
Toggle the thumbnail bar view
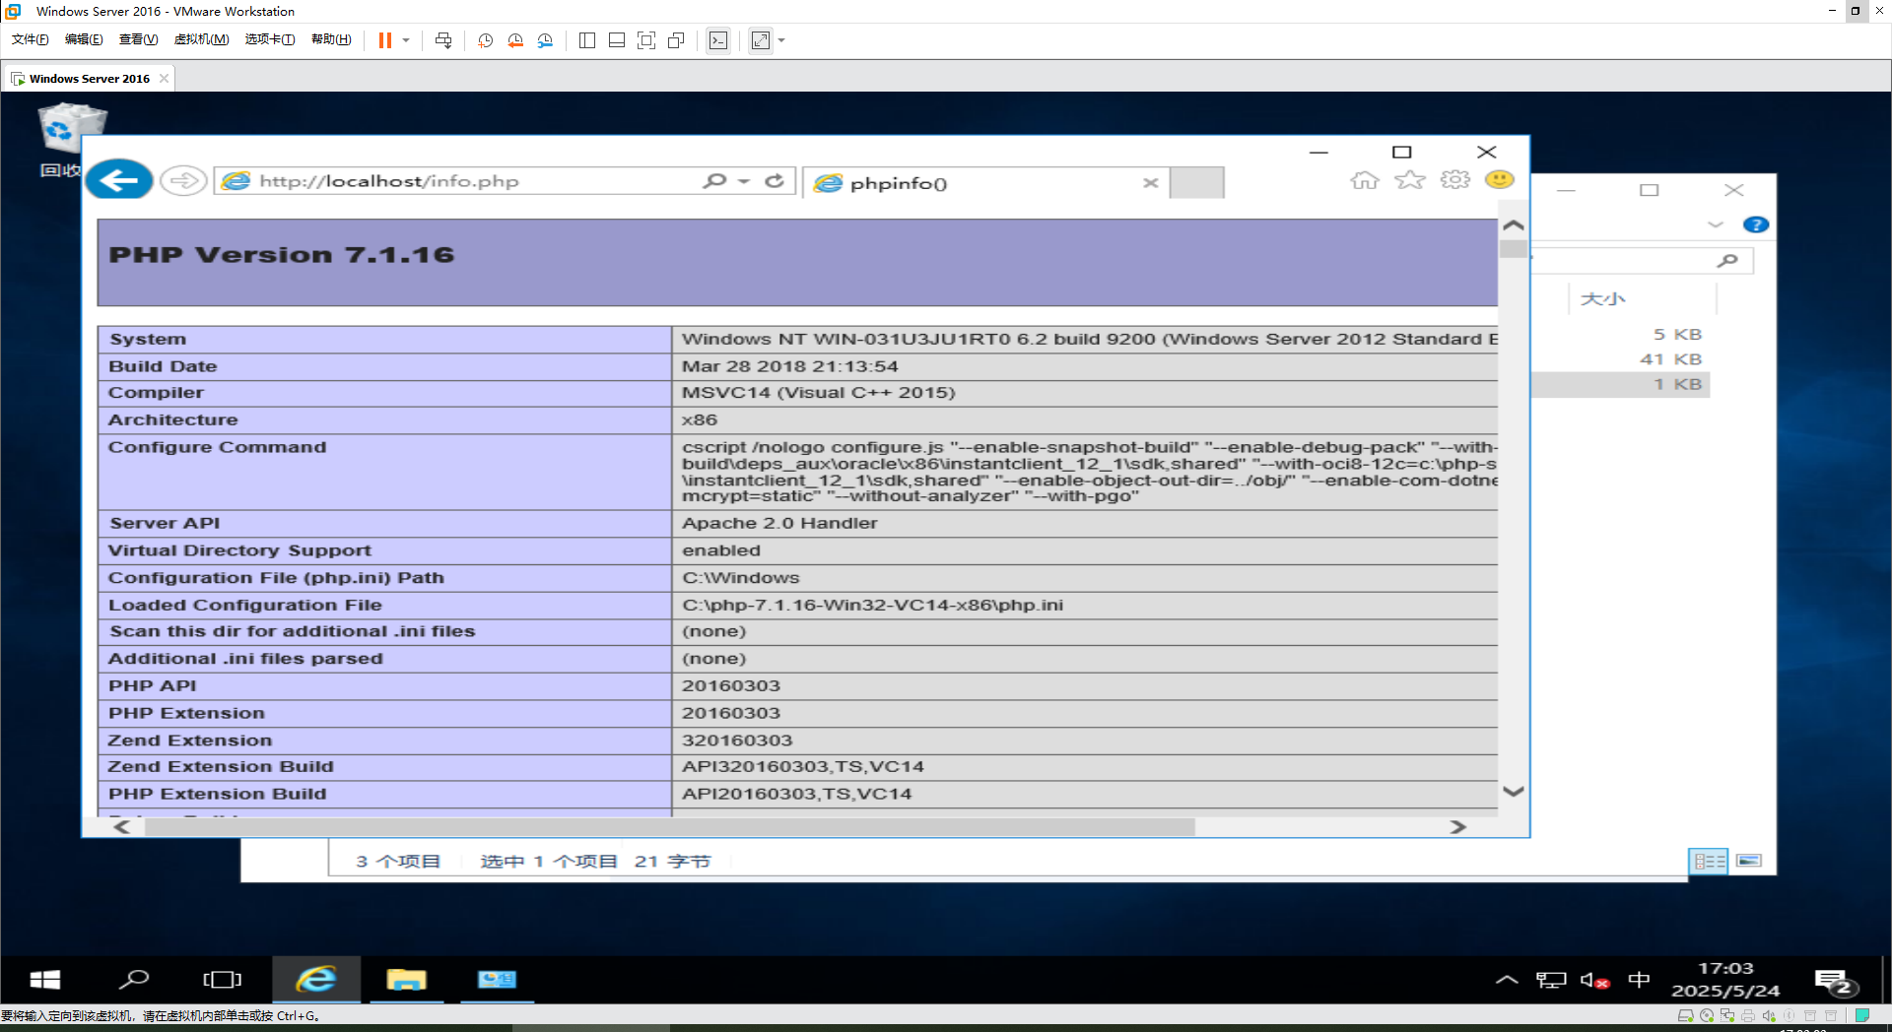click(617, 40)
